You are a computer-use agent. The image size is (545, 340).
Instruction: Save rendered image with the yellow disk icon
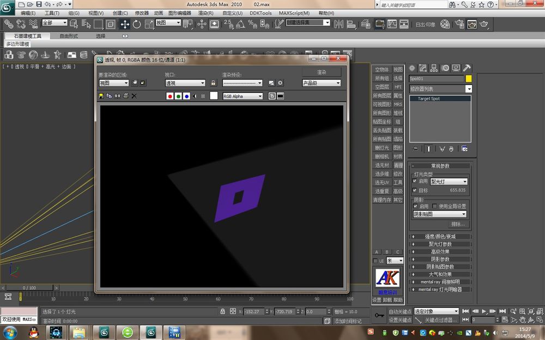[x=101, y=96]
